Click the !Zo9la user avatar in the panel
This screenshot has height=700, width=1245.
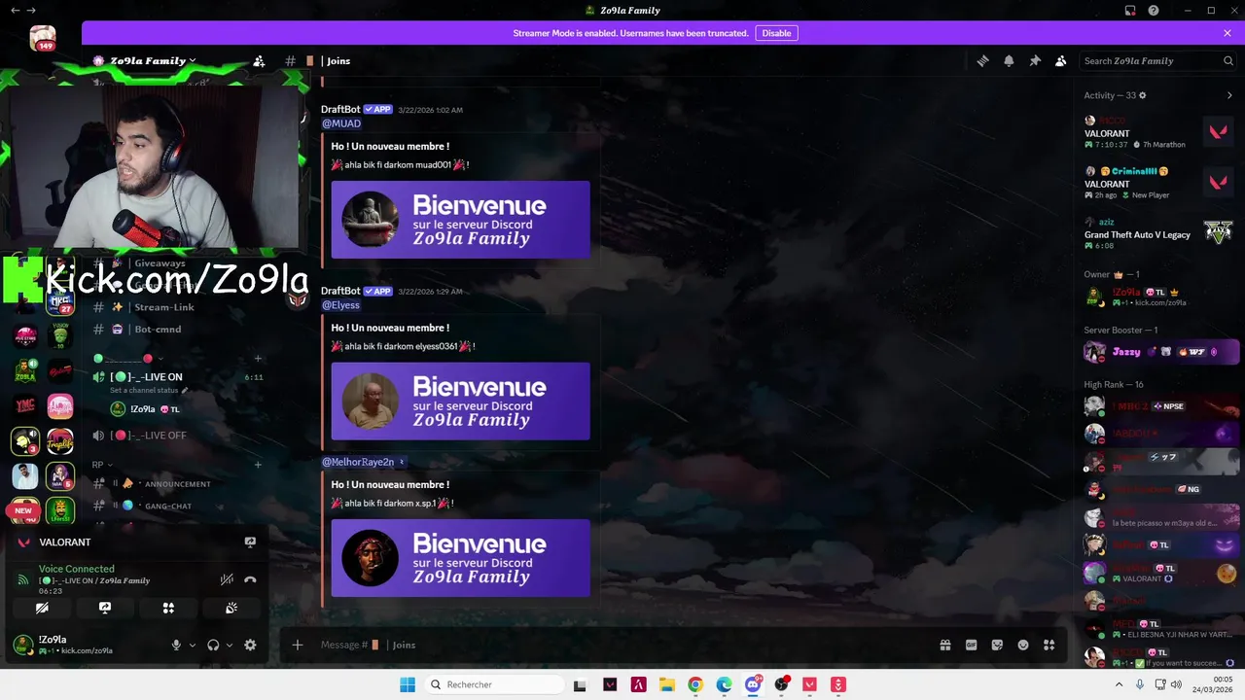23,645
